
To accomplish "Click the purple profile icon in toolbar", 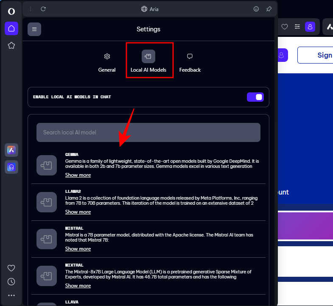I will click(x=310, y=27).
